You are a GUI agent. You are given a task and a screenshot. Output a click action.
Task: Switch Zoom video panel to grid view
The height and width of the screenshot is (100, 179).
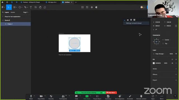pyautogui.click(x=134, y=20)
